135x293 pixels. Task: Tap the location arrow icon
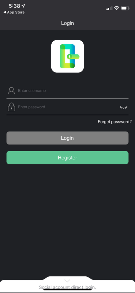click(x=23, y=6)
